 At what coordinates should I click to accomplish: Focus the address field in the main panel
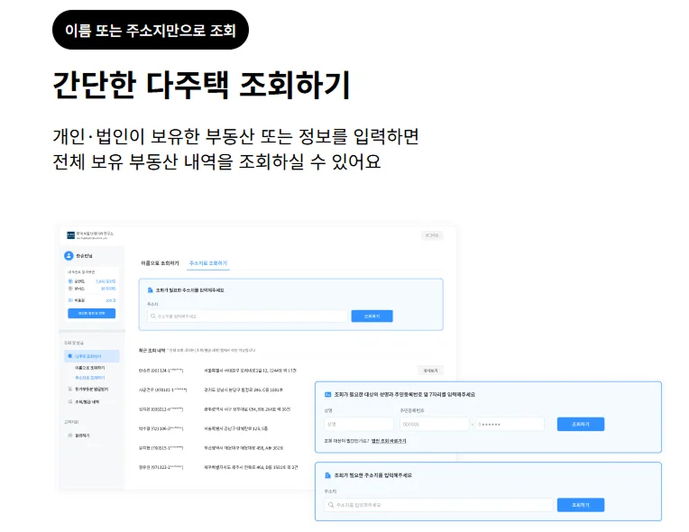pos(247,316)
